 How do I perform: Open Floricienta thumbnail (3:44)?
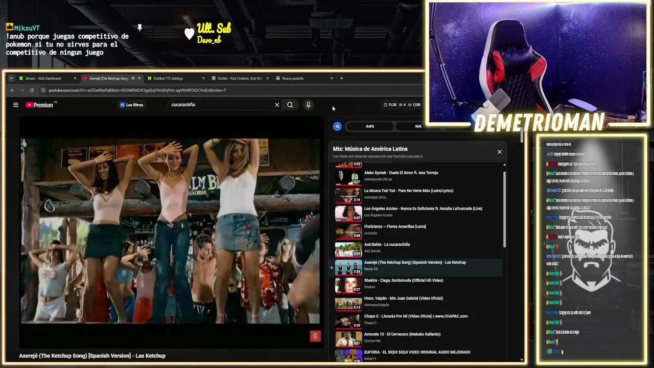[348, 231]
